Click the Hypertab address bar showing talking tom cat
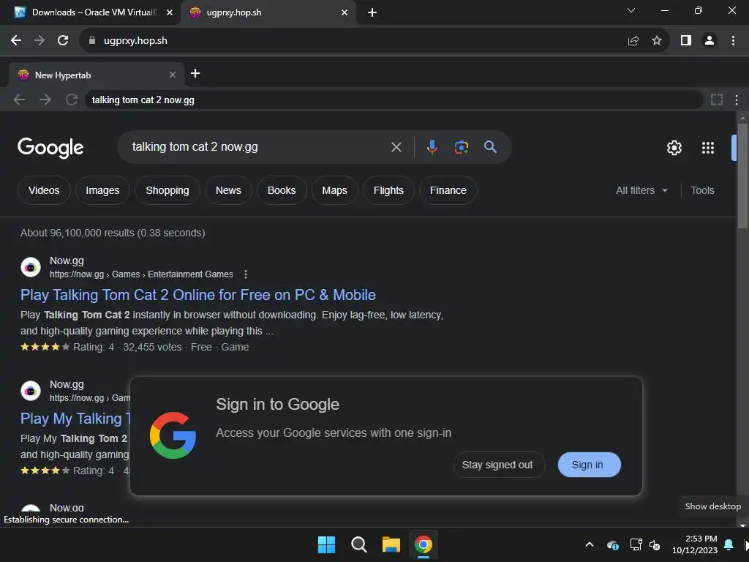 pos(394,100)
